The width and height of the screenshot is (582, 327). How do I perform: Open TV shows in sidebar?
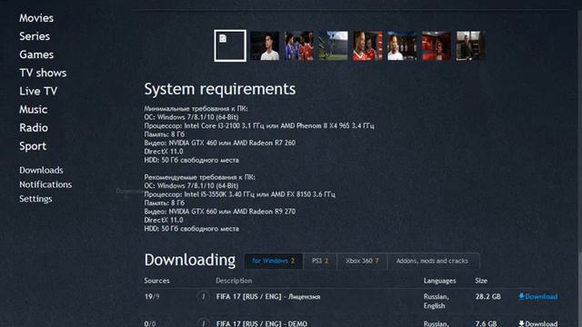(x=43, y=73)
